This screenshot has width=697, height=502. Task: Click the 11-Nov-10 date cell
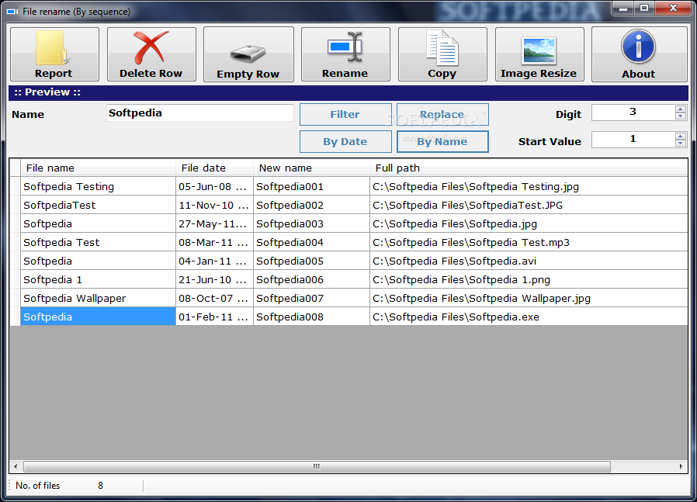pos(214,206)
